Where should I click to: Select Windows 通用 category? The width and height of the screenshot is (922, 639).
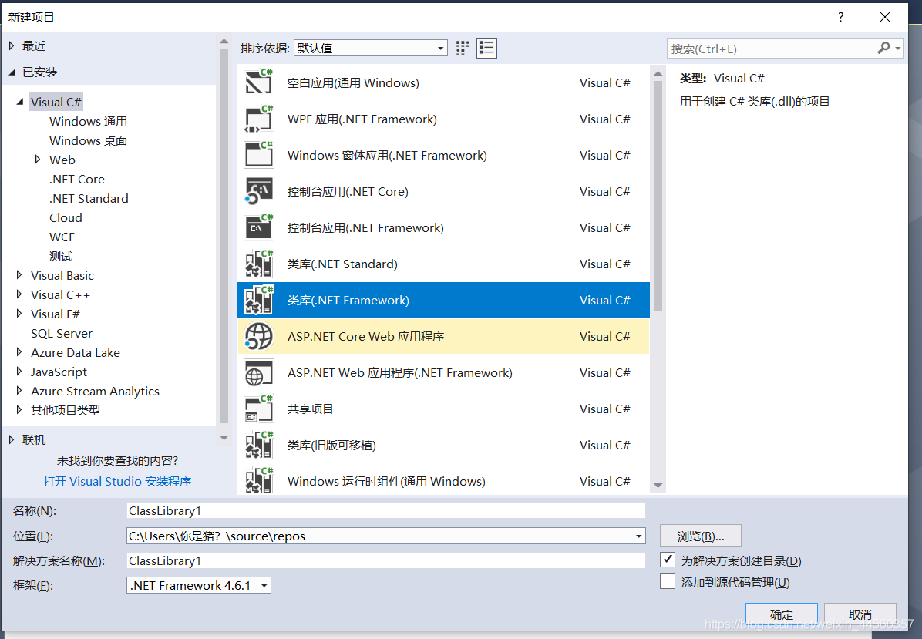click(88, 121)
